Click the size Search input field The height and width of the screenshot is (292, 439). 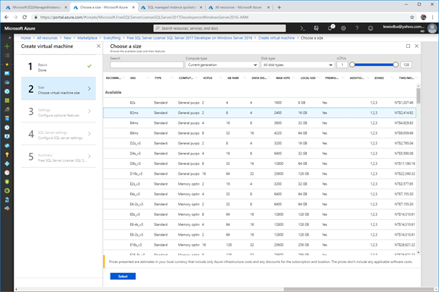146,65
